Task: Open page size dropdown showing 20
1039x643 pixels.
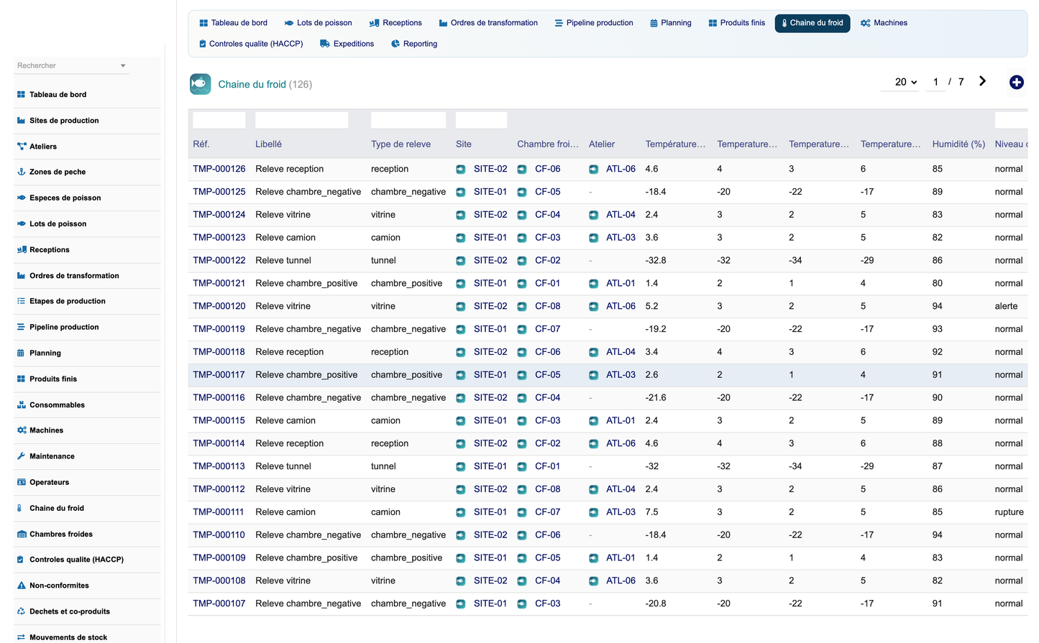Action: [x=906, y=82]
